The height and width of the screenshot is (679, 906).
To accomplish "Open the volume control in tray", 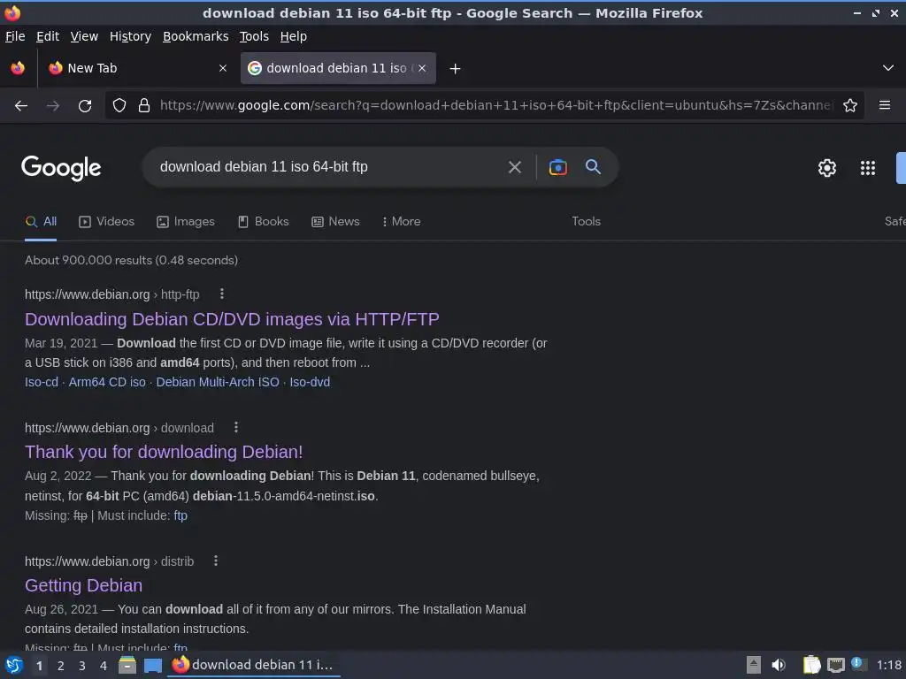I will pos(779,665).
